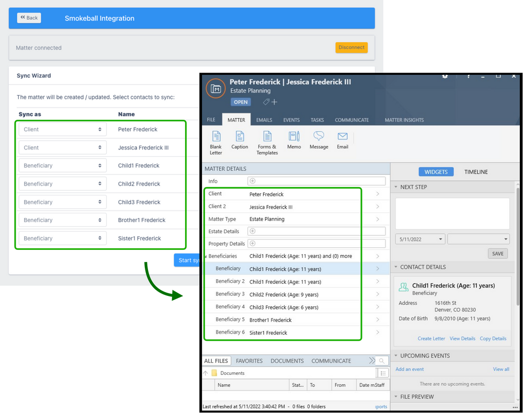Image resolution: width=523 pixels, height=413 pixels.
Task: Click the search icon in files panel
Action: click(x=382, y=361)
